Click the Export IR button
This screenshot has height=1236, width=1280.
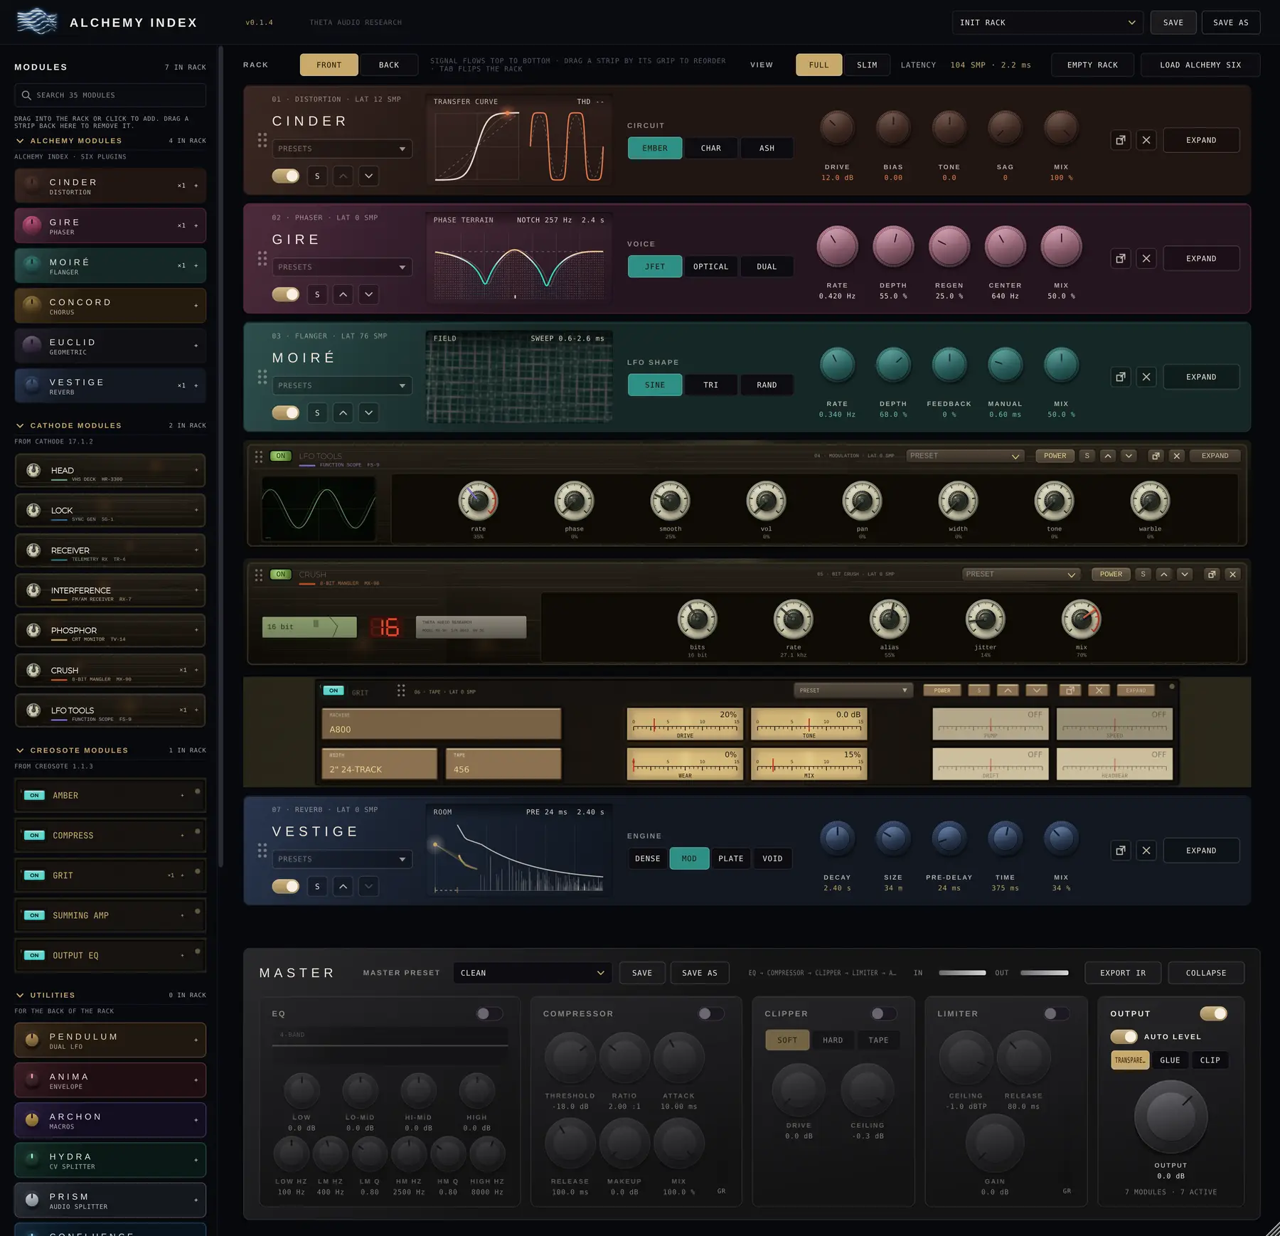(1123, 973)
